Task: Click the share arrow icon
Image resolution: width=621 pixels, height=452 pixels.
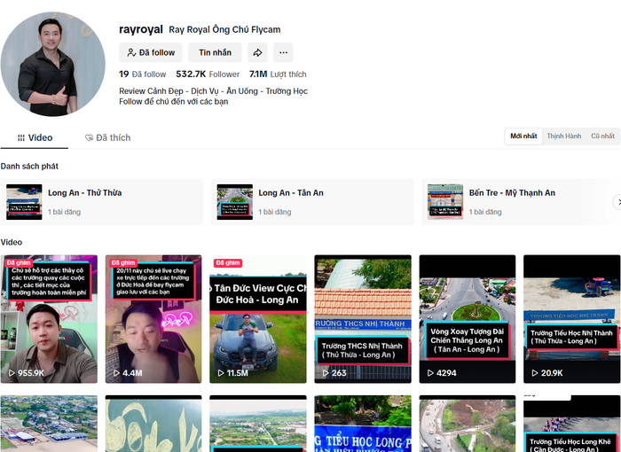Action: [x=256, y=53]
